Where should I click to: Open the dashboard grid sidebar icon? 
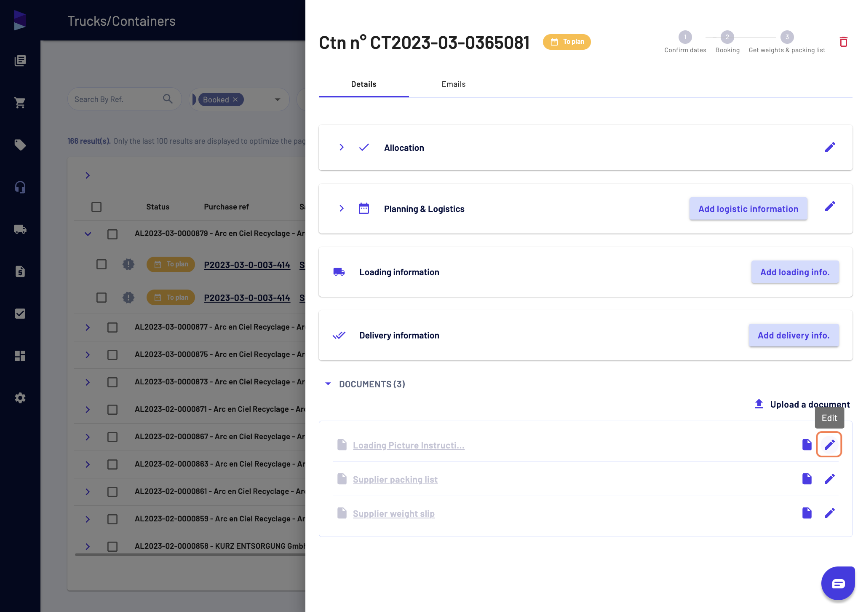pos(20,356)
